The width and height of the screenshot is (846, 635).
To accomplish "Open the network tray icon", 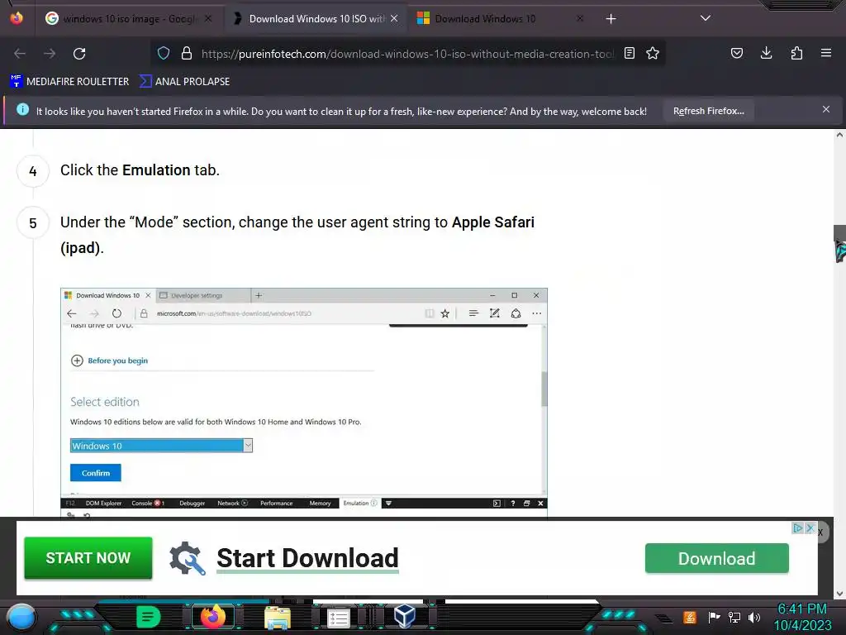I will [x=734, y=617].
